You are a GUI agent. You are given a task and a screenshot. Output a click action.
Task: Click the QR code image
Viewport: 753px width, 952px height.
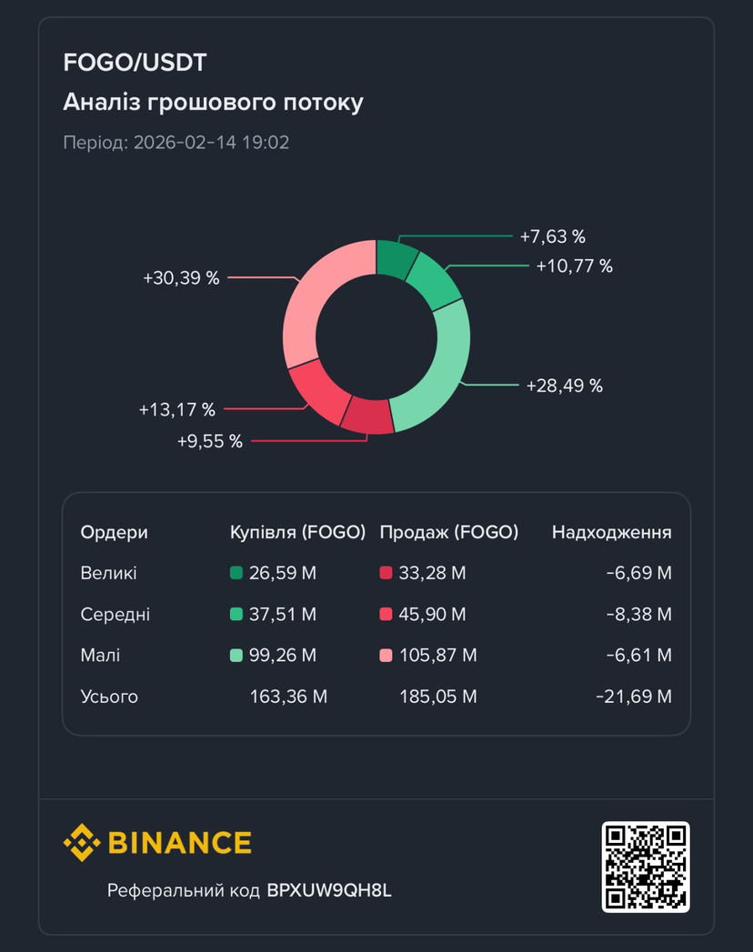(x=646, y=867)
